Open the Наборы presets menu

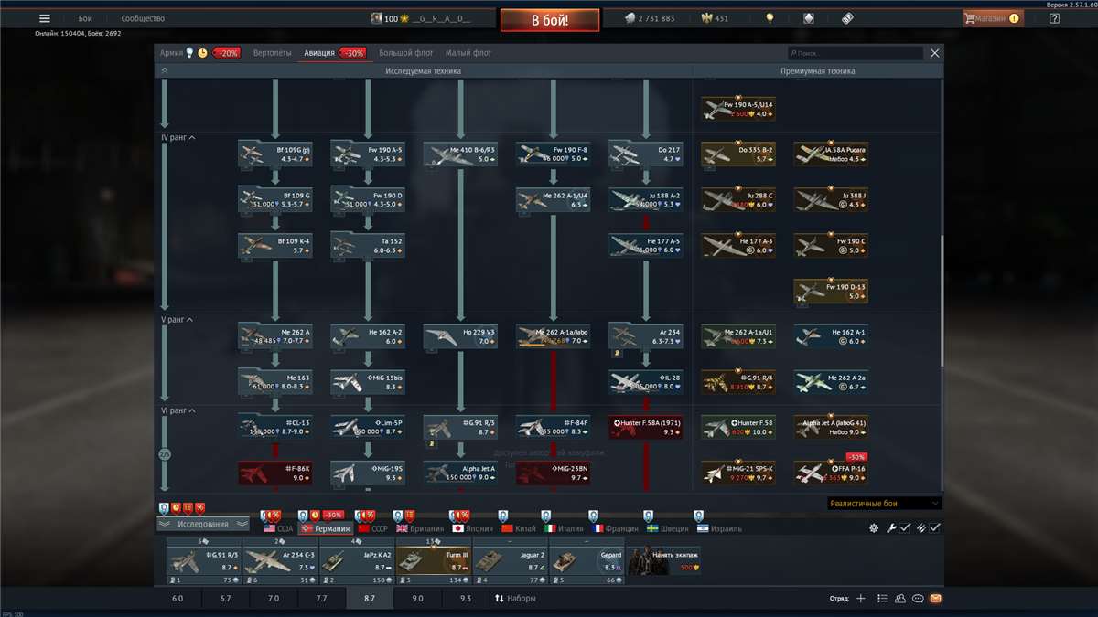[x=515, y=598]
